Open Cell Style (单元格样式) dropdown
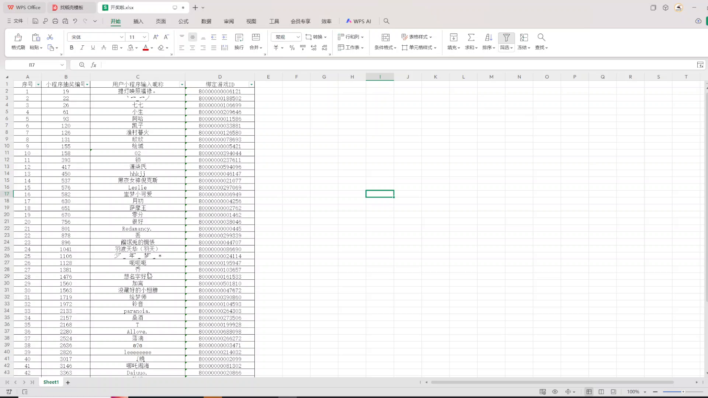 pyautogui.click(x=419, y=48)
